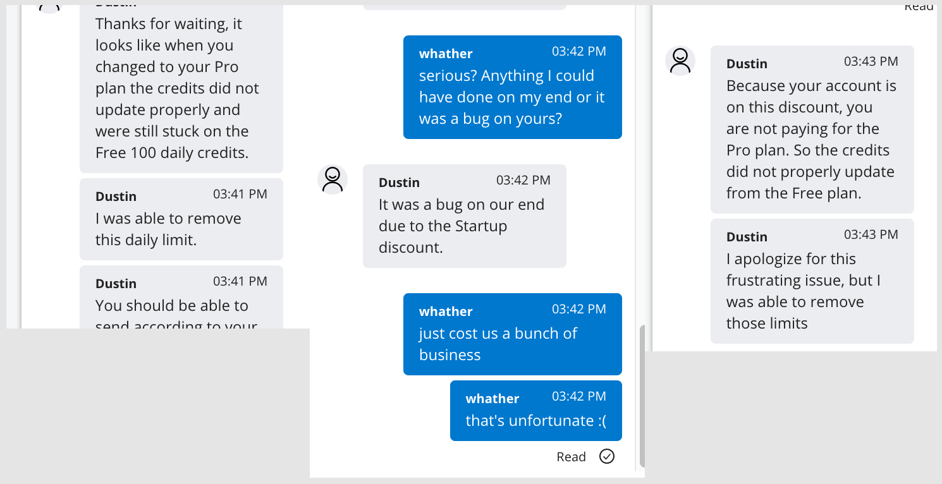
Task: Click the "just cost us a bunch of business" message
Action: point(512,334)
